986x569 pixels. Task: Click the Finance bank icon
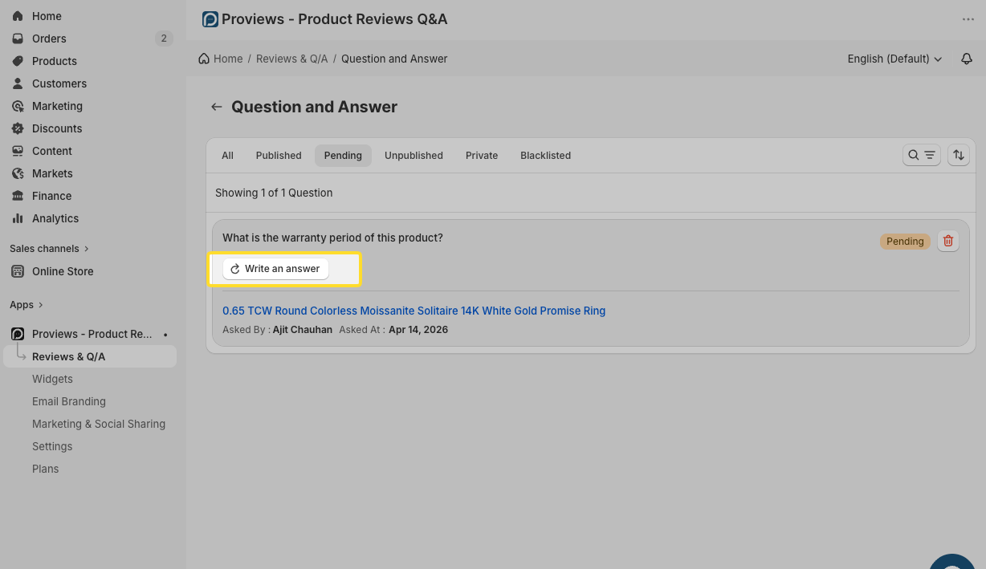[x=18, y=196]
